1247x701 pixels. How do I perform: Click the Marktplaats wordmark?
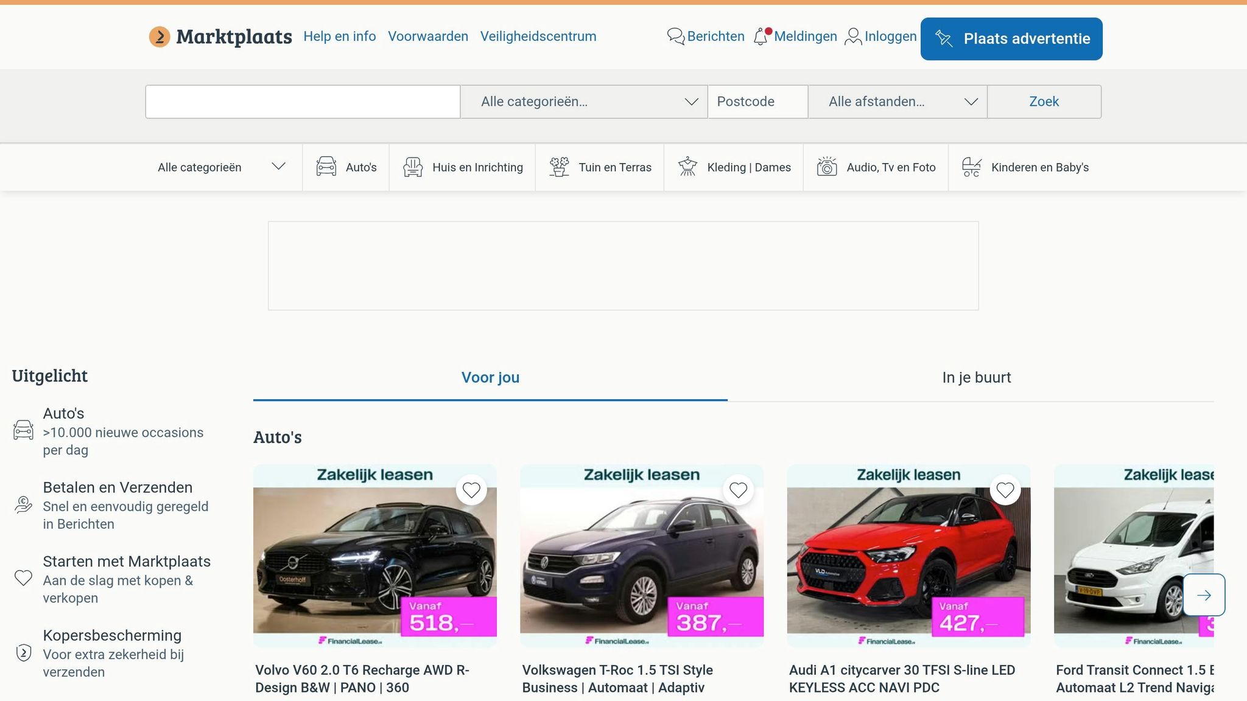pyautogui.click(x=234, y=37)
